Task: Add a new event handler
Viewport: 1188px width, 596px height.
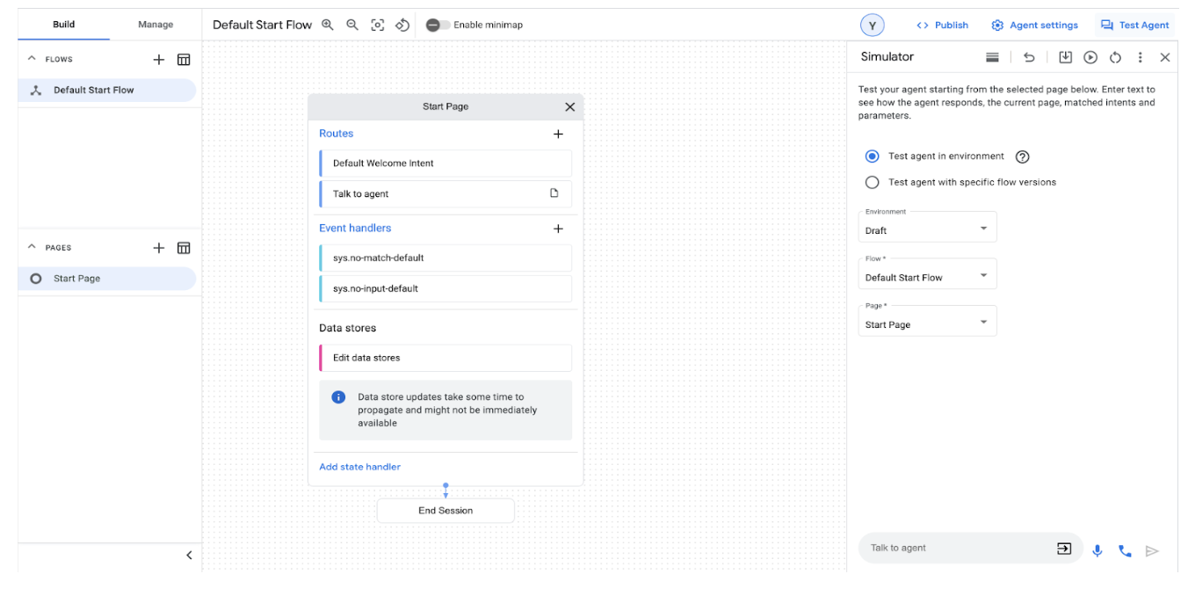Action: pos(558,229)
